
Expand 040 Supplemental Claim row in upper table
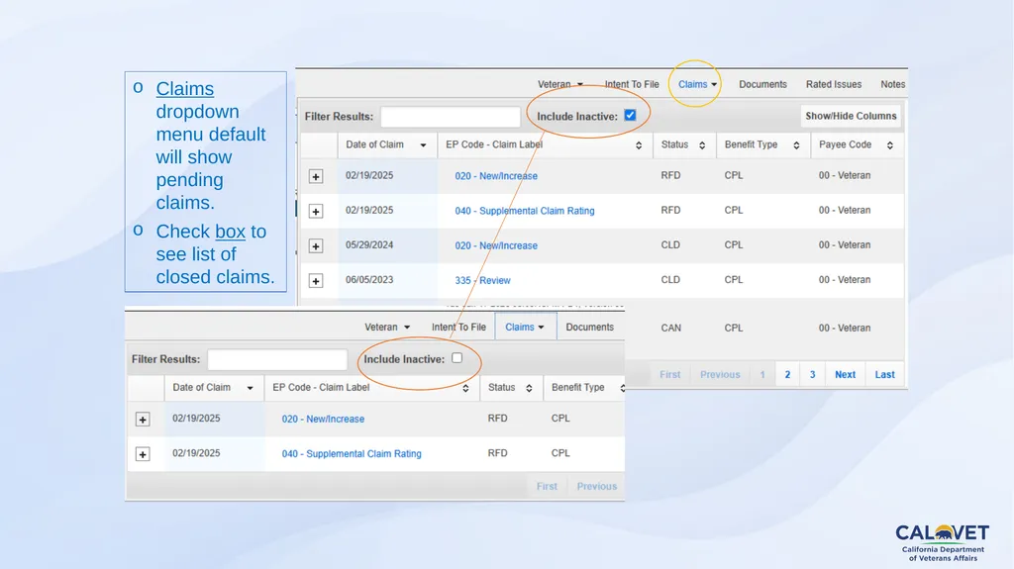pos(316,212)
